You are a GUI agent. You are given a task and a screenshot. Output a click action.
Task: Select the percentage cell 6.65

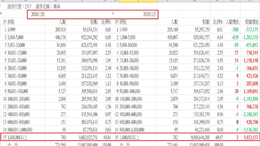click(x=108, y=37)
